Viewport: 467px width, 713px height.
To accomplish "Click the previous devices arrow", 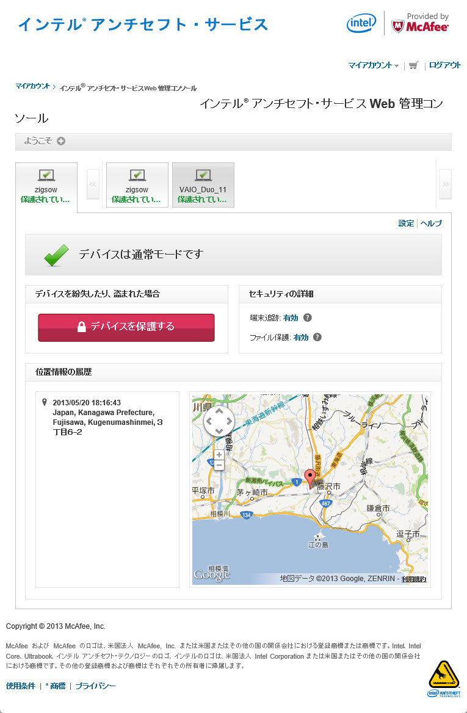I will 93,184.
